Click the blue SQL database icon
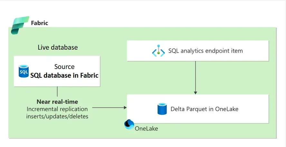The height and width of the screenshot is (147, 286). click(x=24, y=71)
